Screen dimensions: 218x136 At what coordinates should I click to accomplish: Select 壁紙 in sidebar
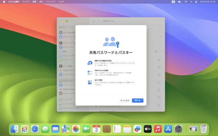[x=67, y=51]
